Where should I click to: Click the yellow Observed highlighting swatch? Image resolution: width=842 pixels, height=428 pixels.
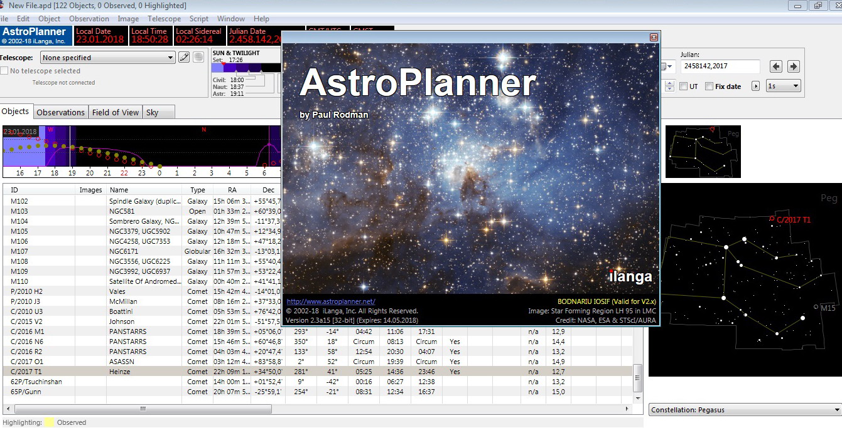48,422
